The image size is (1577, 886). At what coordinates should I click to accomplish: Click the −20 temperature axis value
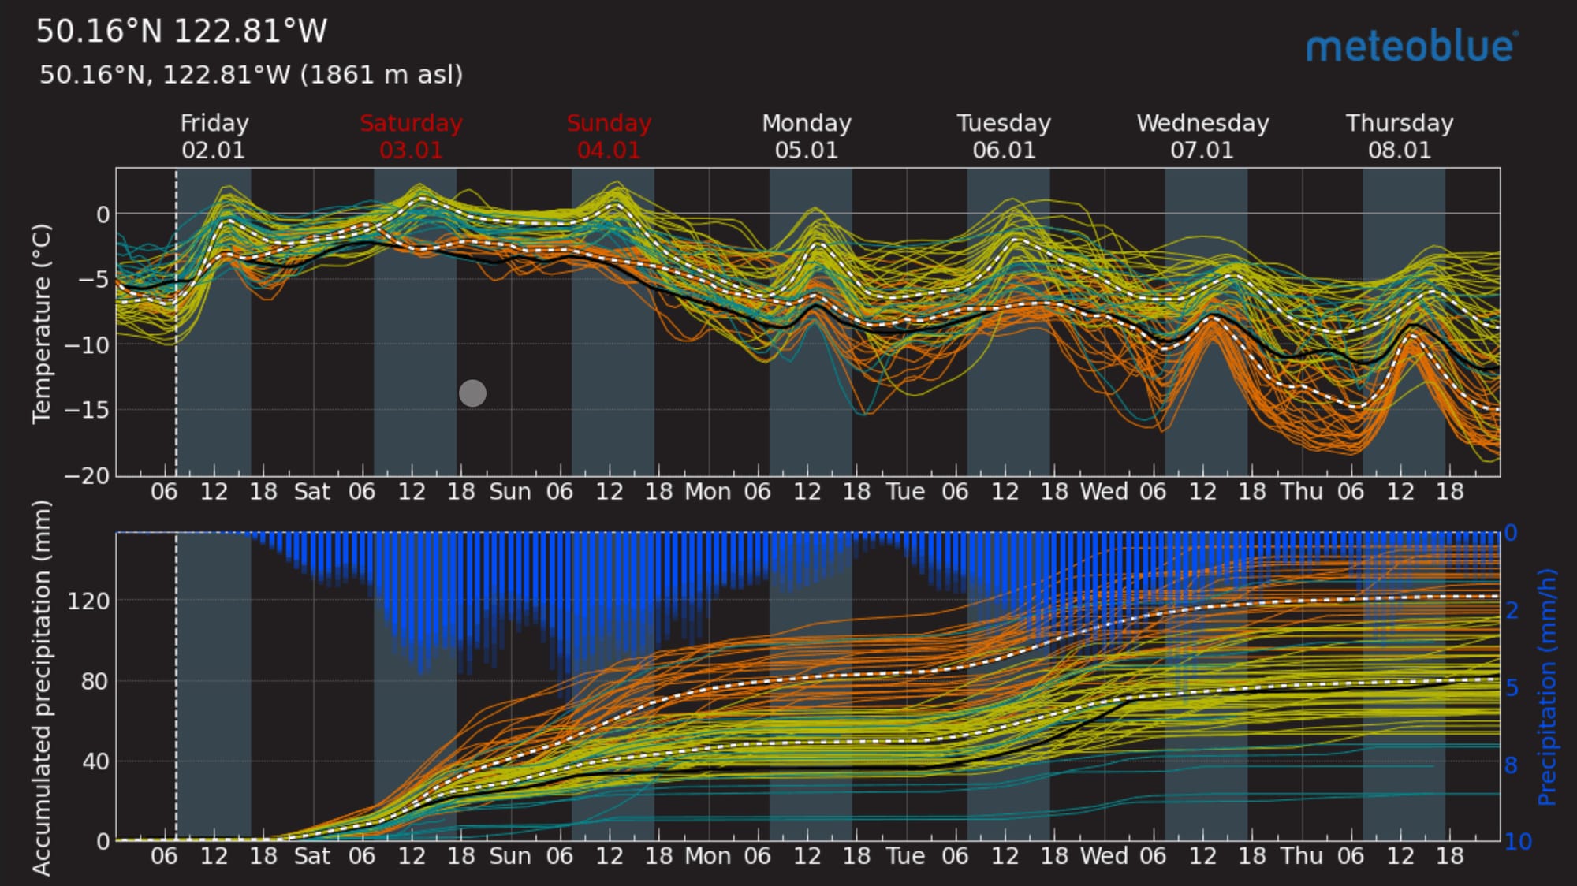tap(87, 475)
